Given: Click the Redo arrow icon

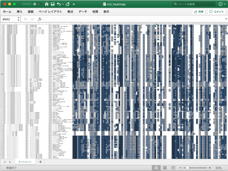Looking at the screenshot, I should click(x=67, y=4).
